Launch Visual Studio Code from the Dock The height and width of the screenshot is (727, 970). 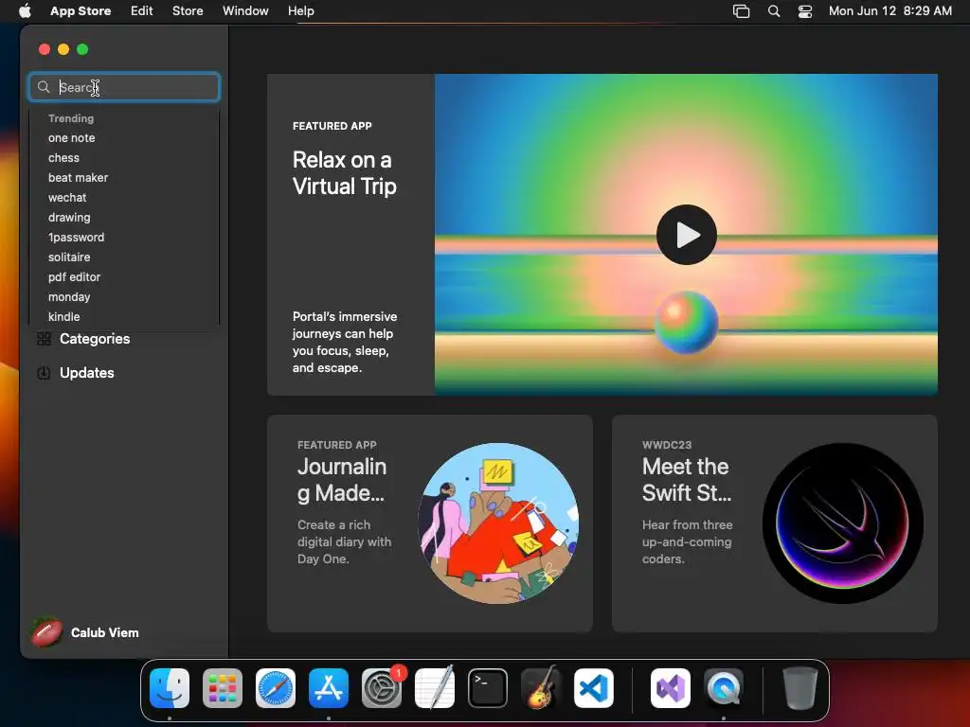coord(594,688)
